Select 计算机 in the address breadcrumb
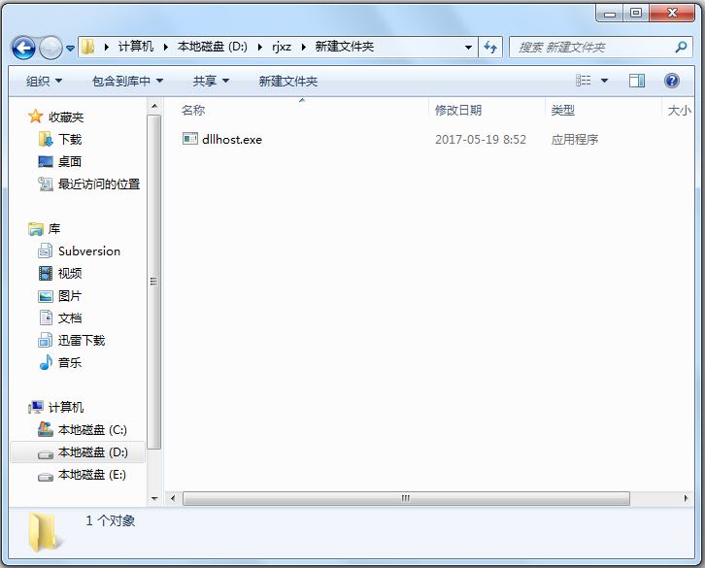This screenshot has width=705, height=568. point(135,47)
